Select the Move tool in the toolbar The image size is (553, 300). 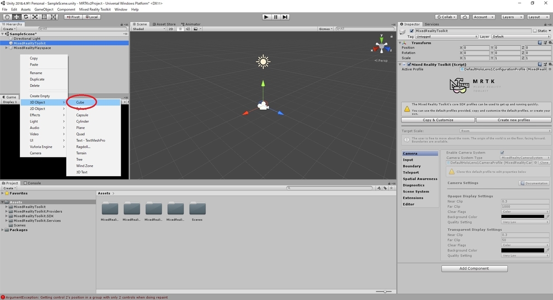tap(16, 17)
